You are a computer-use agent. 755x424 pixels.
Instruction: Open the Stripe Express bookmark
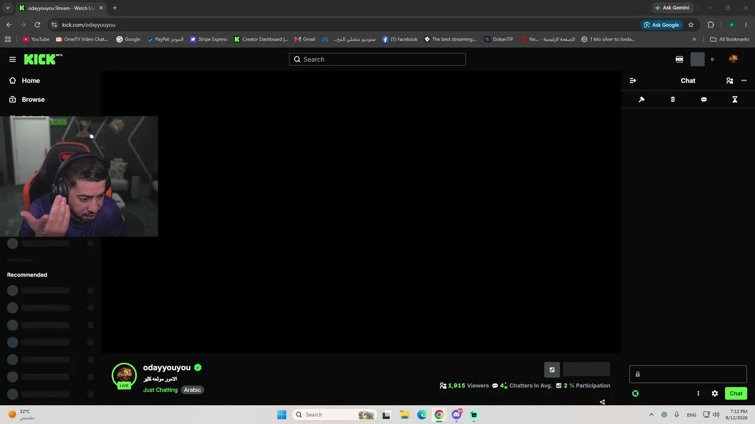coord(209,39)
